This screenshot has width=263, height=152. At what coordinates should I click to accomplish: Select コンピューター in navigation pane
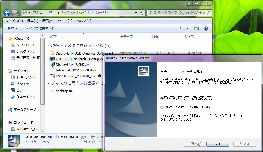[x=25, y=122]
